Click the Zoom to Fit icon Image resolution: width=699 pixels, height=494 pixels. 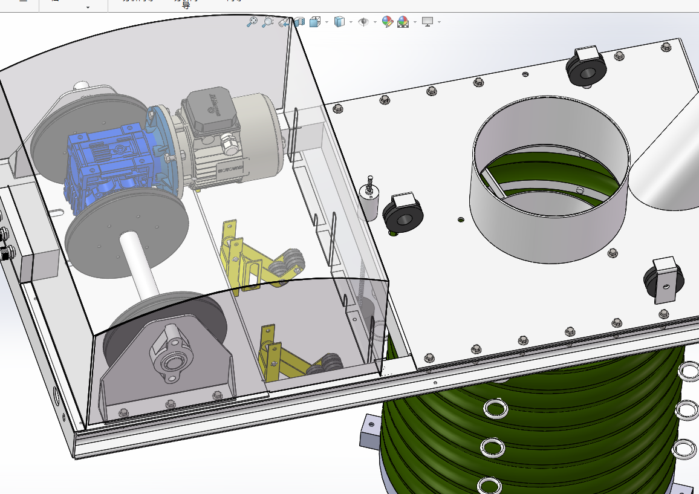tap(252, 22)
